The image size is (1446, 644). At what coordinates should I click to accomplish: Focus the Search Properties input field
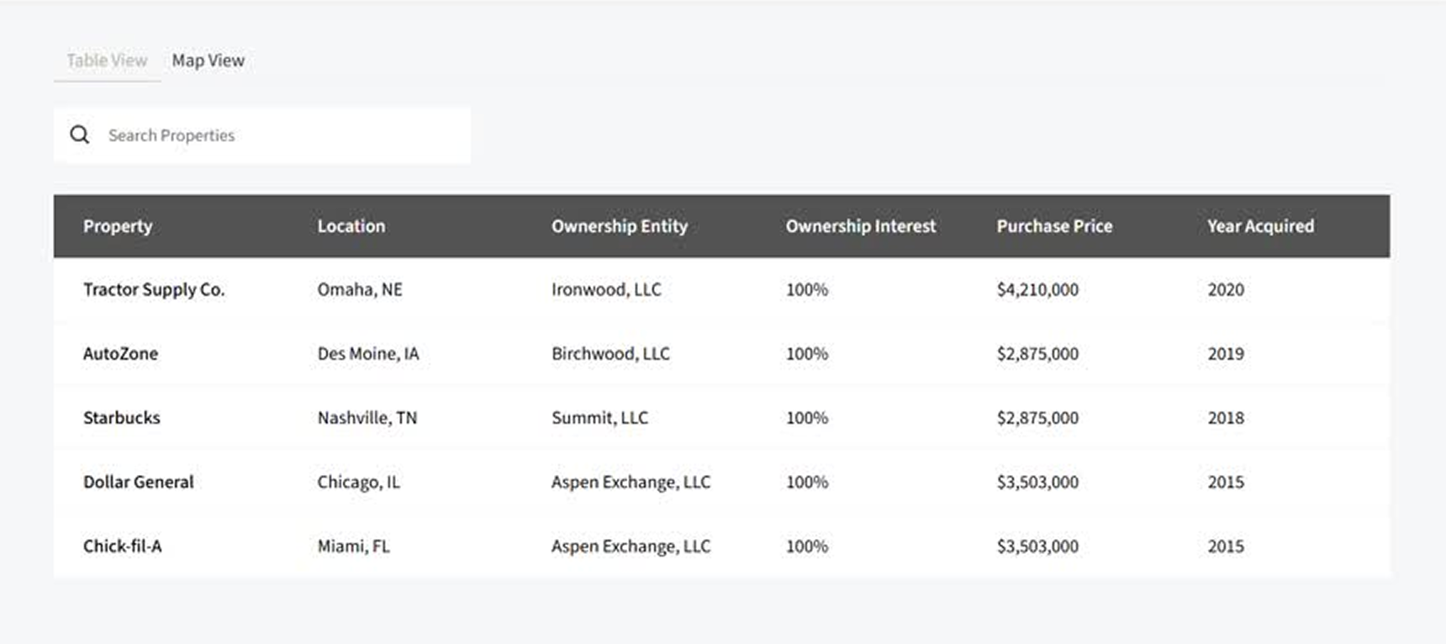click(x=262, y=135)
